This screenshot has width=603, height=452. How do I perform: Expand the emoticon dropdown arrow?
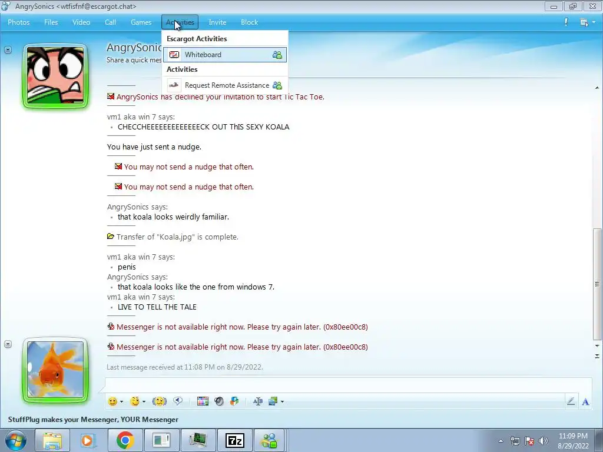coord(121,401)
